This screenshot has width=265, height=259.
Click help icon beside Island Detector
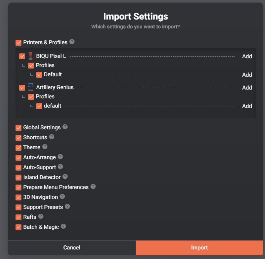coord(65,177)
